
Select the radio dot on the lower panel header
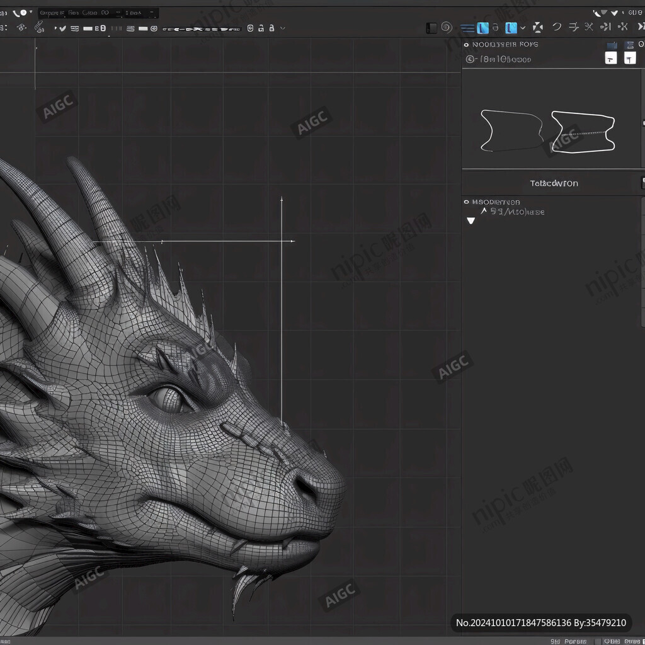pyautogui.click(x=466, y=202)
